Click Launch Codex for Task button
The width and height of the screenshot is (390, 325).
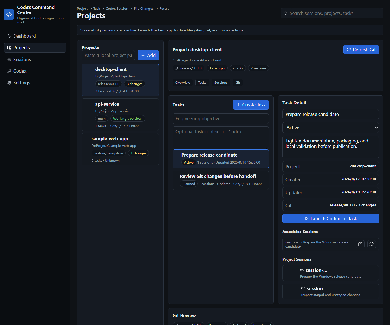point(330,219)
